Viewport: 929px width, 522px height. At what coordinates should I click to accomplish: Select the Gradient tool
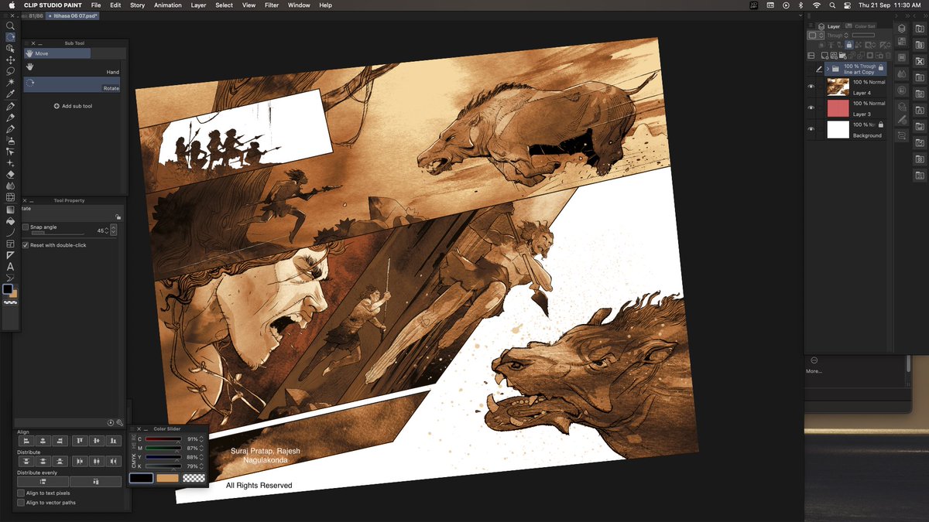(x=10, y=210)
